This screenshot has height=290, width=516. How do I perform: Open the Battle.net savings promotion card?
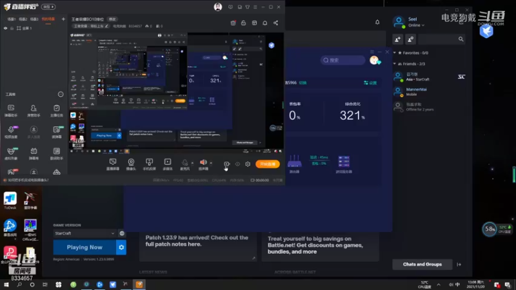320,247
